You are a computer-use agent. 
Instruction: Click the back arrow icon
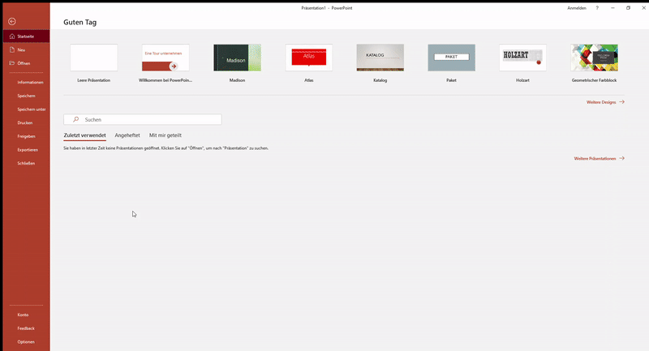(12, 22)
